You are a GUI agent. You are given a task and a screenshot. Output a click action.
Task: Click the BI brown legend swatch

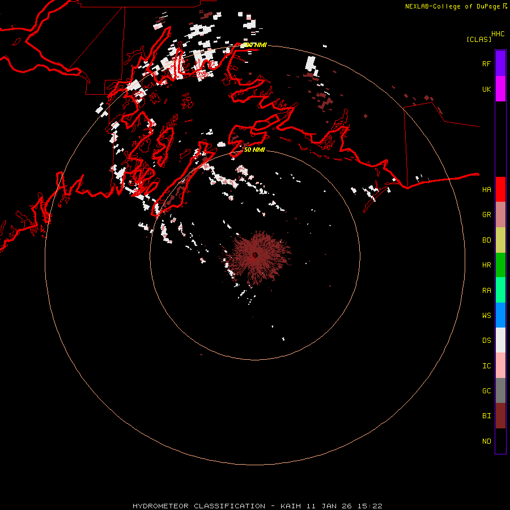[x=500, y=416]
